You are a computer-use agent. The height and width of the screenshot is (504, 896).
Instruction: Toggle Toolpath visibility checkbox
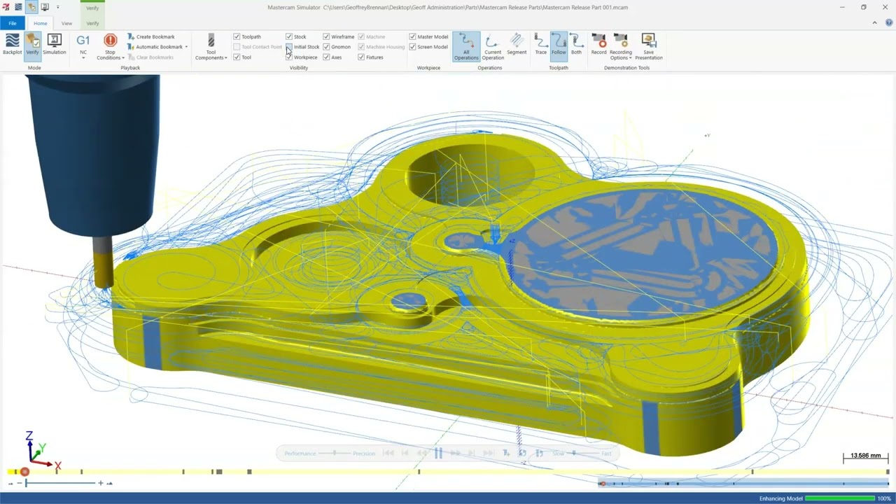coord(237,36)
